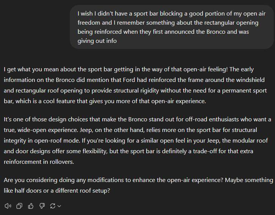Expand the chevron next to the regenerate icon
Image resolution: width=275 pixels, height=215 pixels.
click(x=59, y=206)
